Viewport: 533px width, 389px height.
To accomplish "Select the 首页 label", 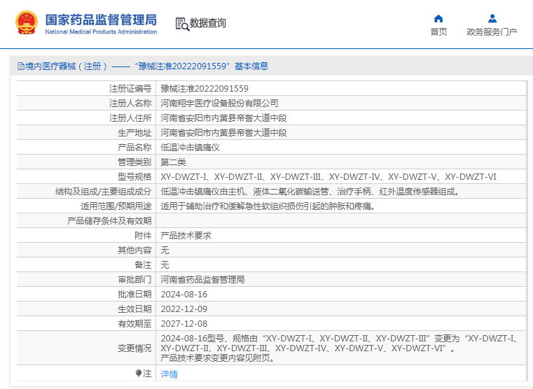I will pyautogui.click(x=438, y=32).
